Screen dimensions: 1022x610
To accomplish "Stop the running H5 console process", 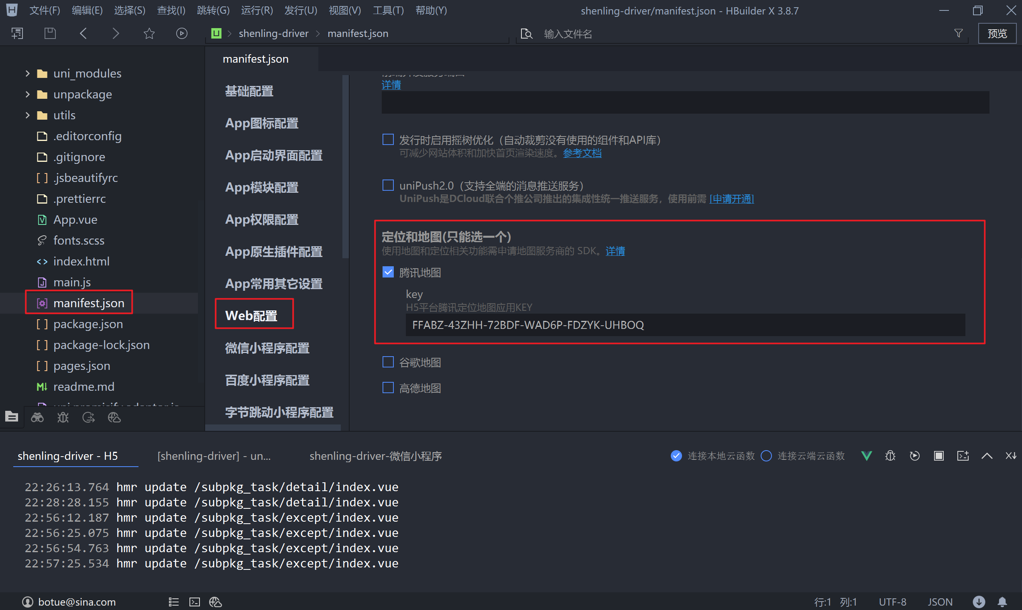I will [939, 456].
